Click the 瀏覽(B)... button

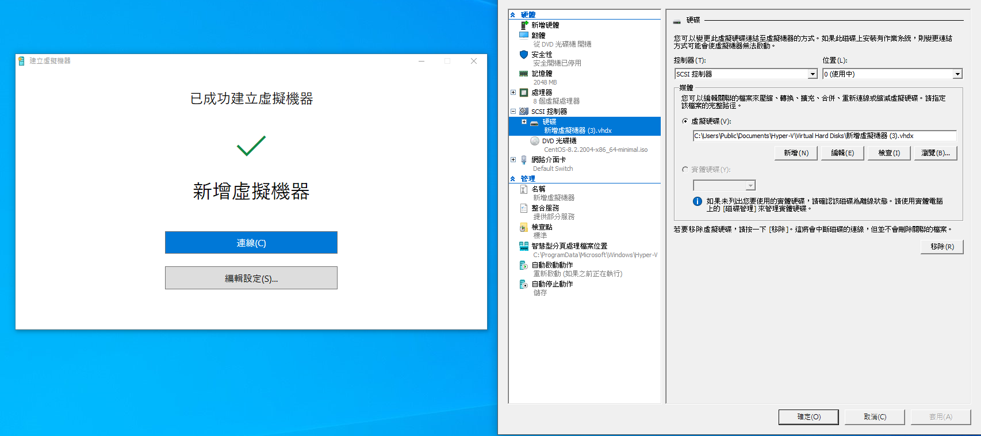(936, 153)
